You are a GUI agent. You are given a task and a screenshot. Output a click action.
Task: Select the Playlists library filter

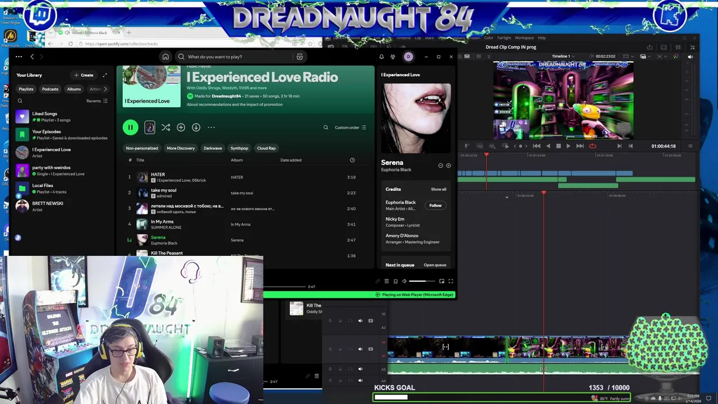(26, 89)
